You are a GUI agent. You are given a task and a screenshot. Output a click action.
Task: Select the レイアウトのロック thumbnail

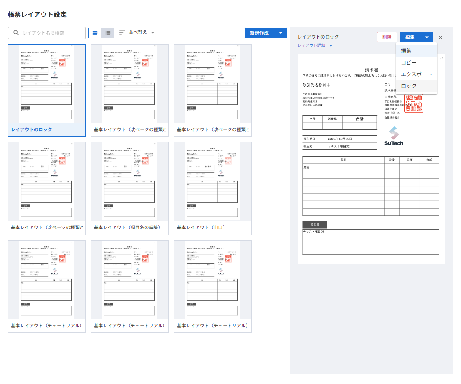click(x=47, y=84)
